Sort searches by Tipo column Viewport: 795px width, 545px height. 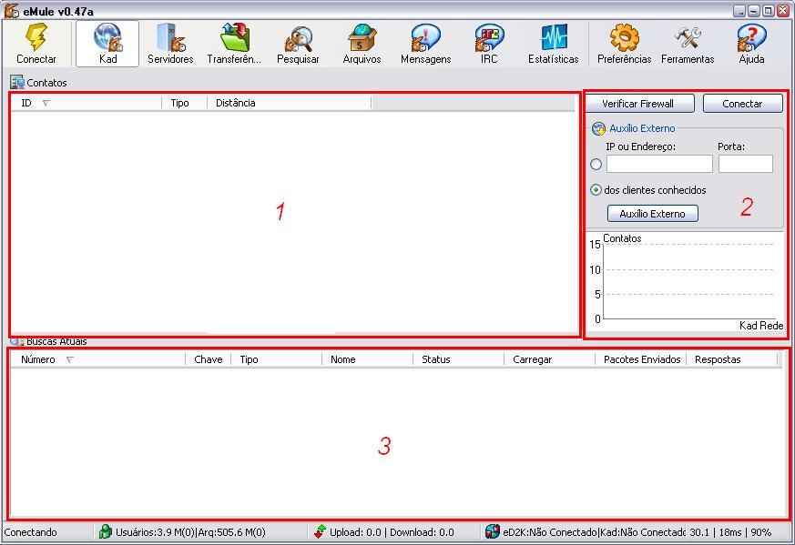(x=276, y=359)
